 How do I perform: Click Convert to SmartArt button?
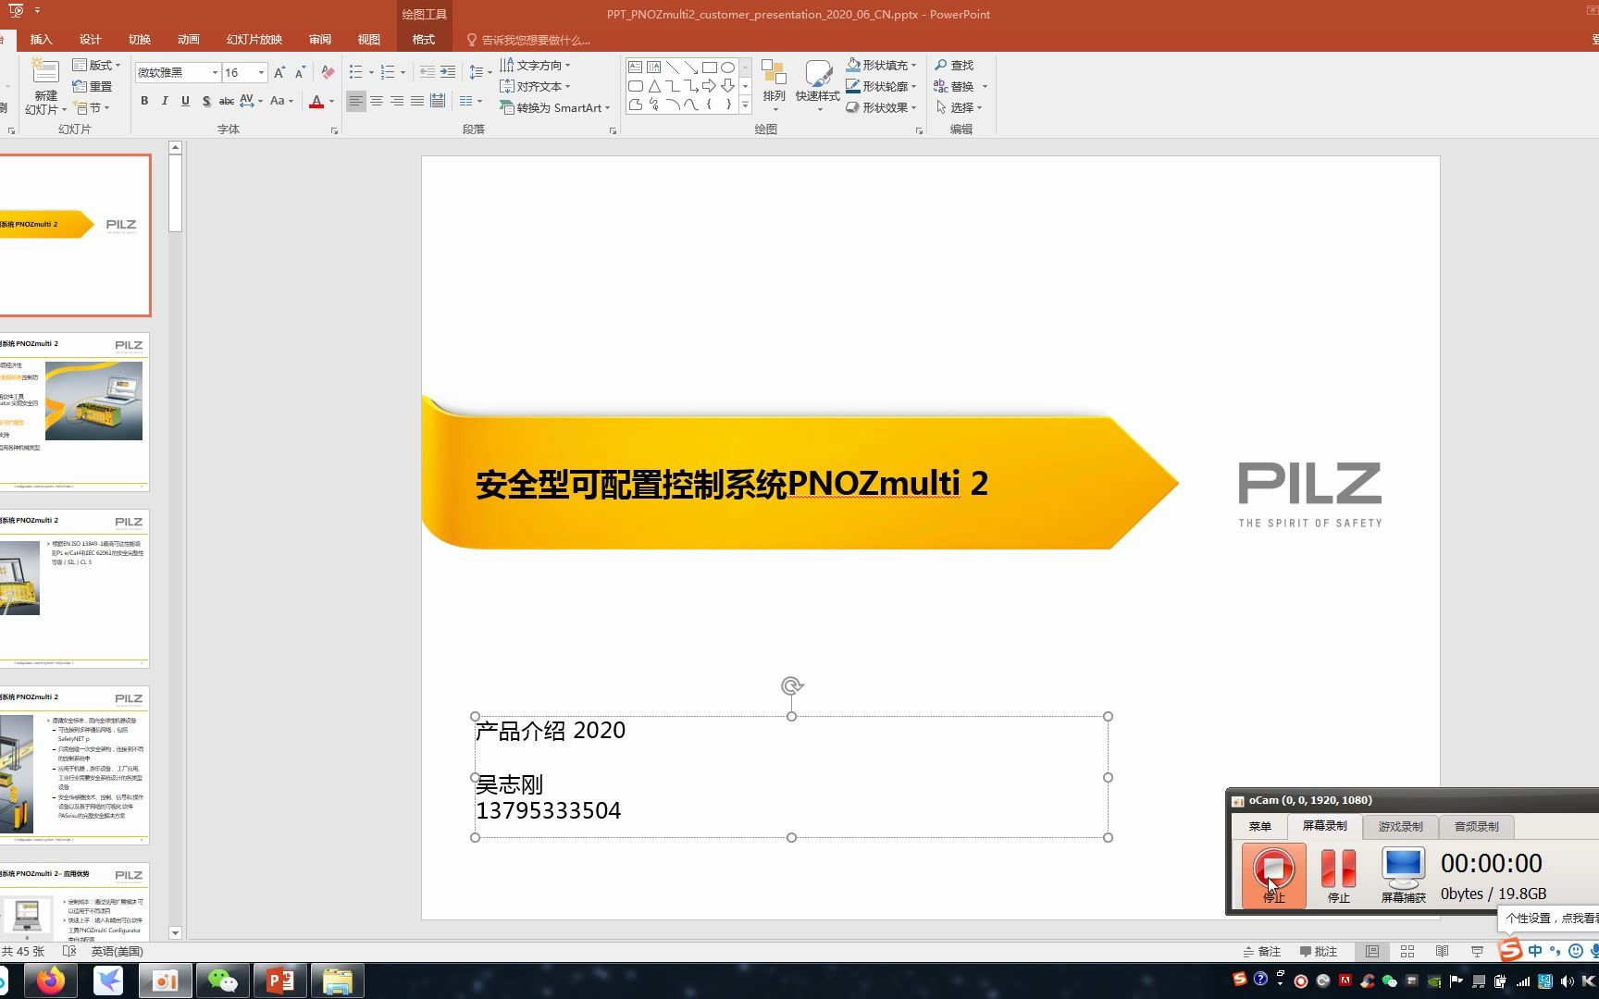555,107
